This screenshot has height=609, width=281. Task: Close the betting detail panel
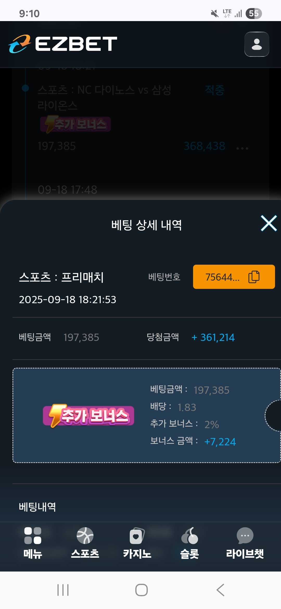tap(269, 223)
